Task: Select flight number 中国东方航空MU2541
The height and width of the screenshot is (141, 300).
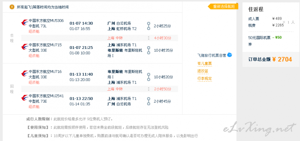Action: [x=46, y=96]
